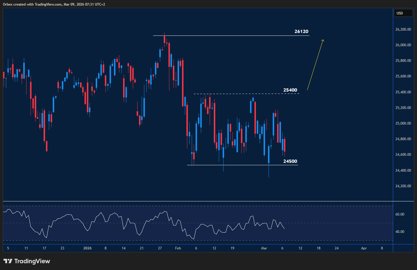The height and width of the screenshot is (270, 417).
Task: Select the yellow projection arrow drawing
Action: click(315, 64)
